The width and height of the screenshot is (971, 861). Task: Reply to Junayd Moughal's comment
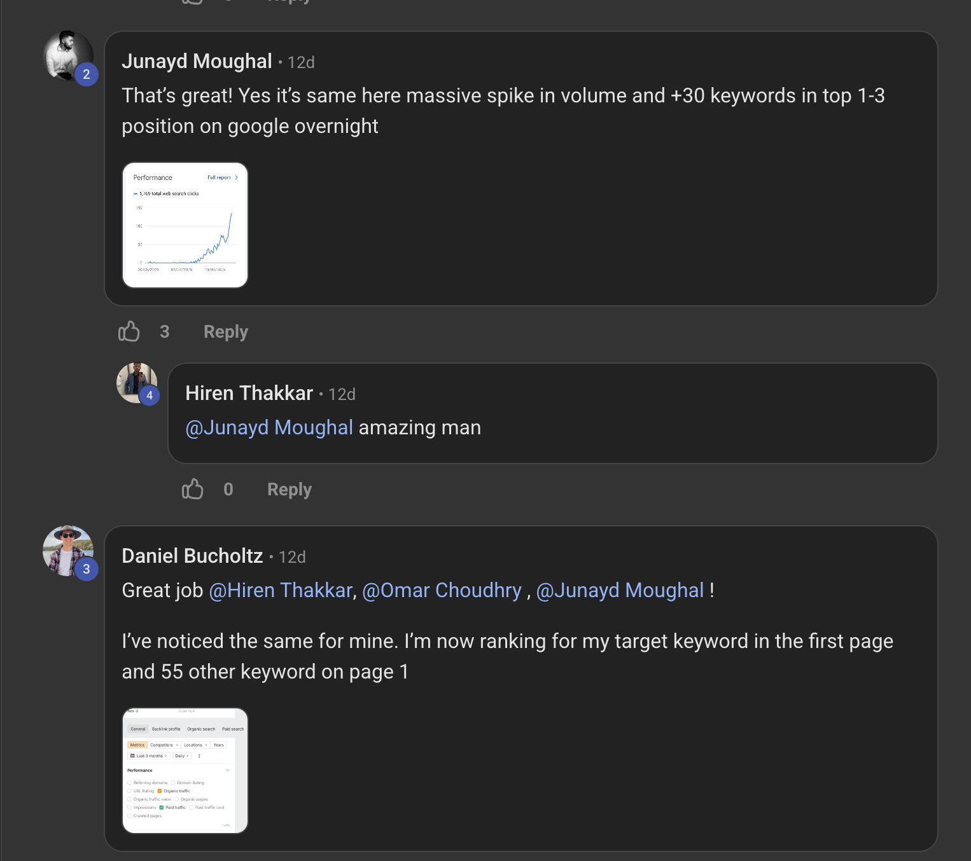226,332
